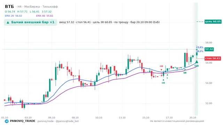Click the entry/stop/target description line
The width and height of the screenshot is (223, 125).
pyautogui.click(x=109, y=22)
